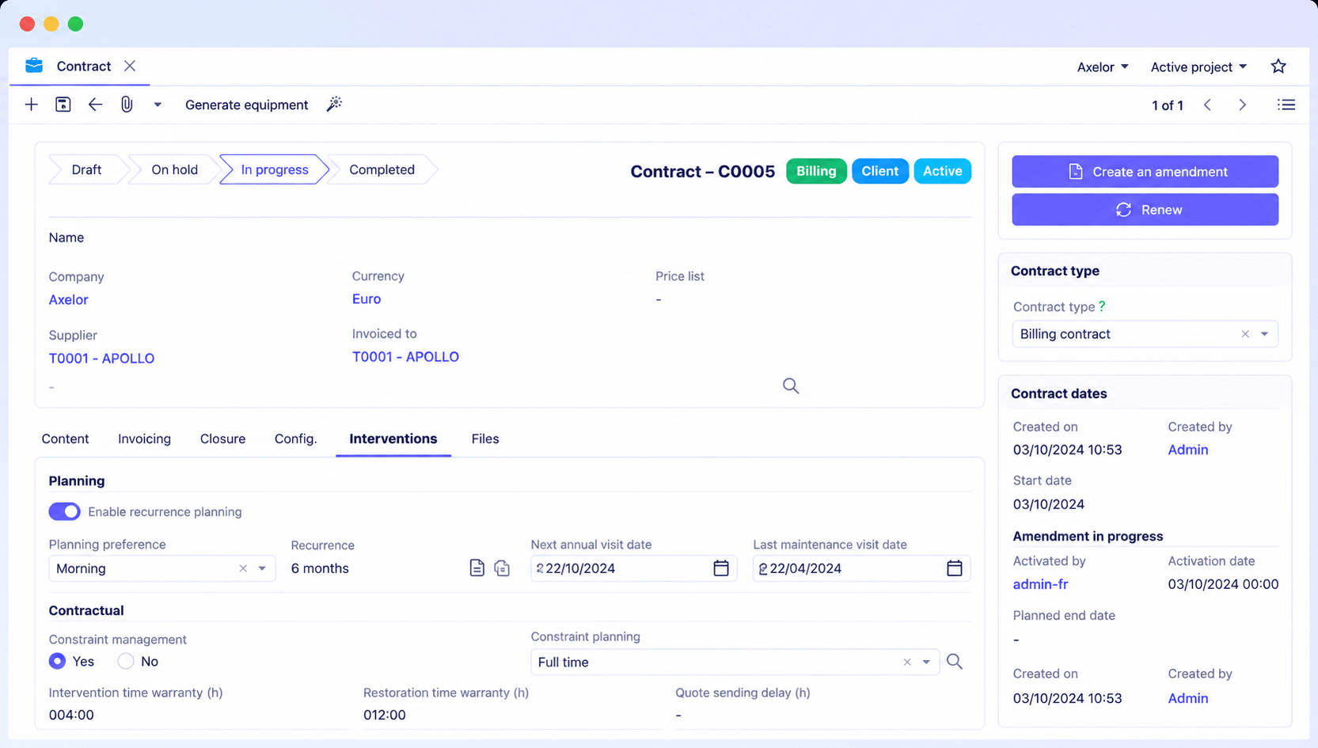Open calendar for Next annual visit date
This screenshot has width=1318, height=748.
coord(721,568)
